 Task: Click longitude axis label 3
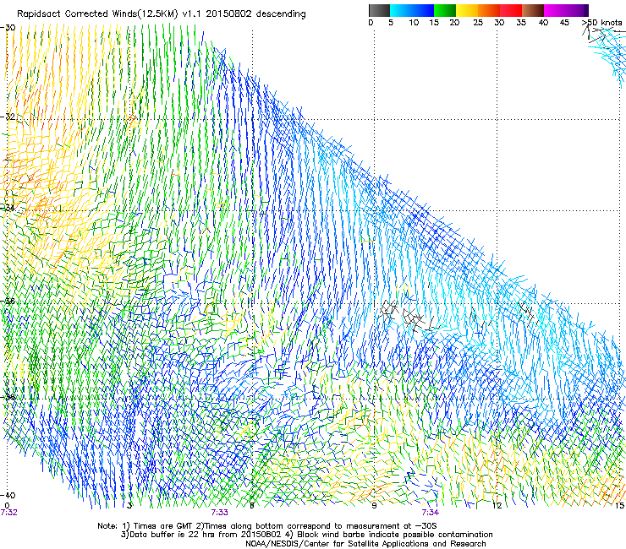tap(129, 506)
